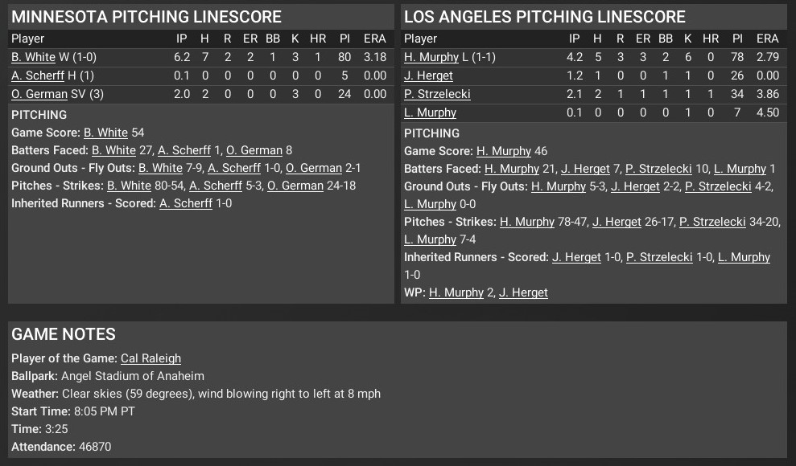The height and width of the screenshot is (466, 796).
Task: Select O. German in Minnesota Batters Faced line
Action: (x=254, y=150)
